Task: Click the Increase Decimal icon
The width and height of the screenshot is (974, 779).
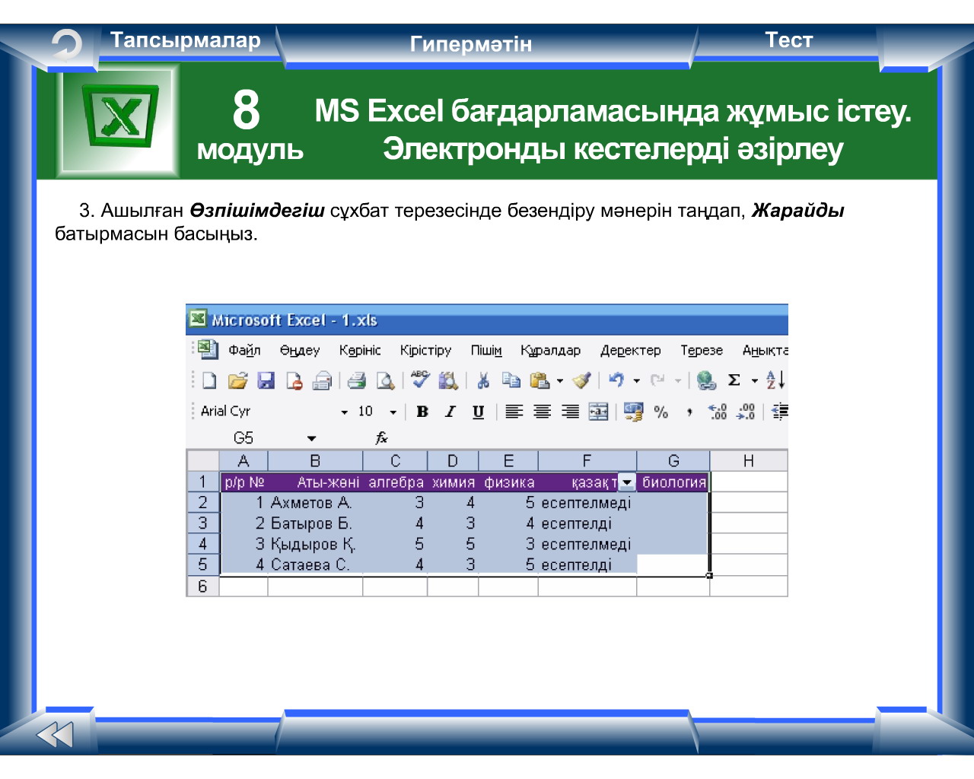Action: click(718, 412)
